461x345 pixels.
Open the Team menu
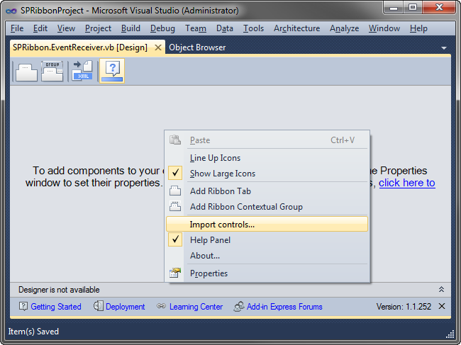196,28
